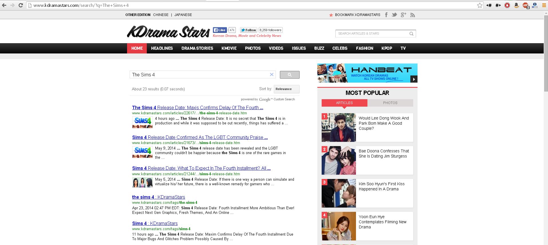Image resolution: width=548 pixels, height=245 pixels.
Task: Open the Videos section
Action: coord(276,48)
